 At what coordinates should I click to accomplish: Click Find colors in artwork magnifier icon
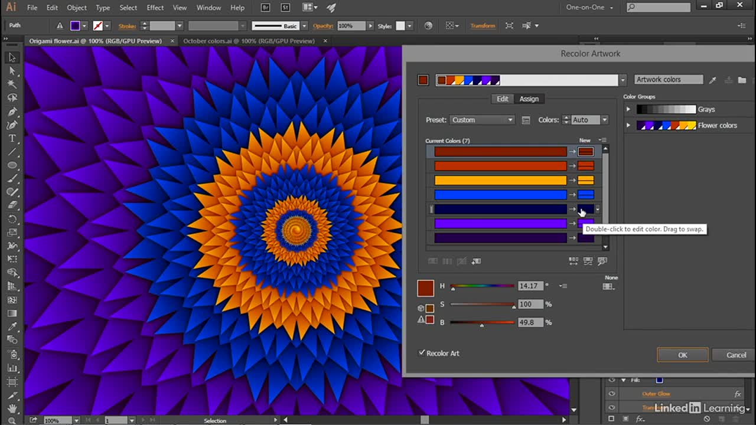tap(602, 261)
